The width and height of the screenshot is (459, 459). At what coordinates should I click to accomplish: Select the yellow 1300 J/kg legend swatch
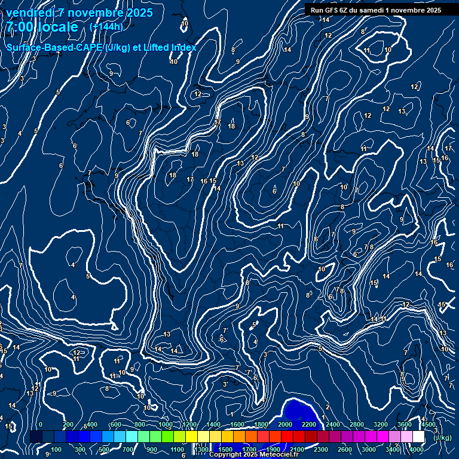(x=203, y=437)
